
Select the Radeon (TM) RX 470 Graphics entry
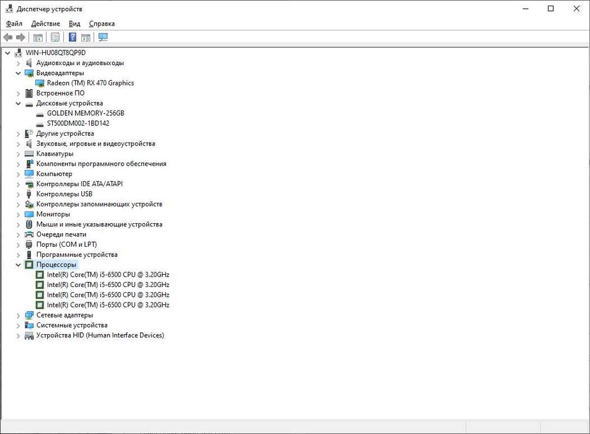pyautogui.click(x=90, y=83)
